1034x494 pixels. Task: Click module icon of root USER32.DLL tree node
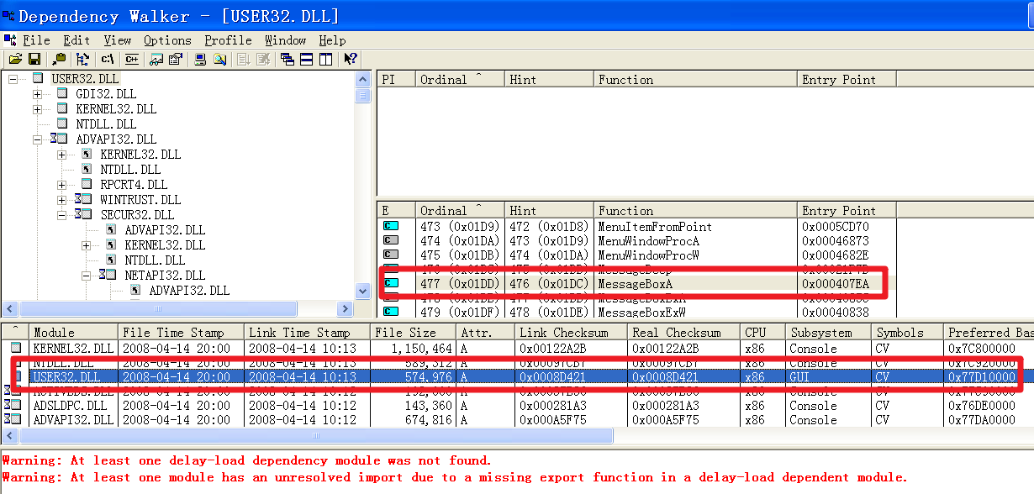37,78
